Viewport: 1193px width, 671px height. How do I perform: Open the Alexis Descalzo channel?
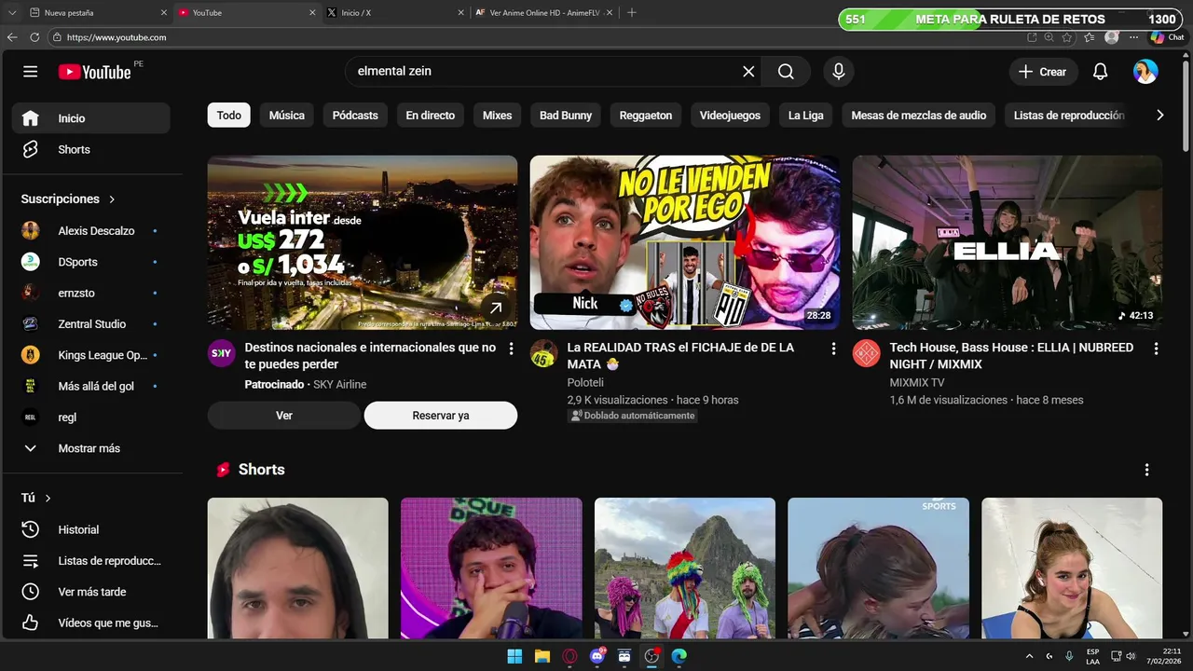(90, 231)
